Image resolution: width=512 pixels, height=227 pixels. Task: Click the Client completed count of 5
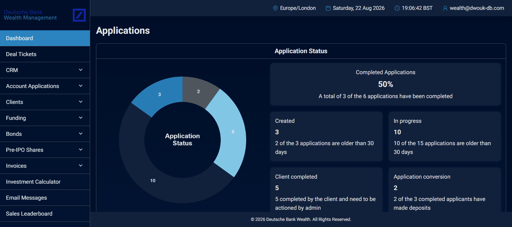[x=277, y=188]
